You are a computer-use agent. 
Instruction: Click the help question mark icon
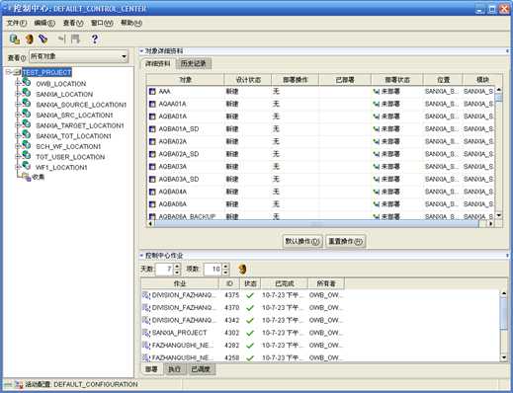(95, 39)
